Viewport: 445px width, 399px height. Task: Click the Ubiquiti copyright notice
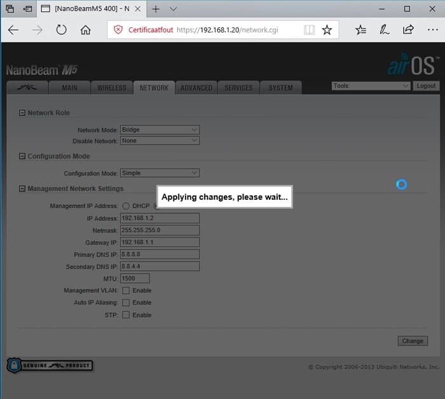[374, 367]
